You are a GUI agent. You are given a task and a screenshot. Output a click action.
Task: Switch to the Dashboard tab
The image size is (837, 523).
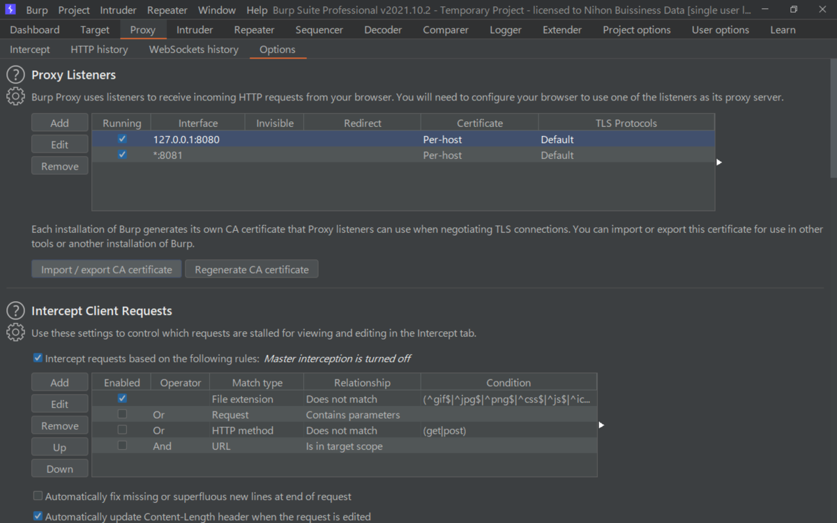35,30
